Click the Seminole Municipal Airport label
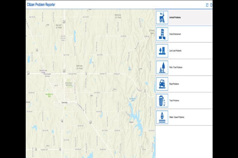This screenshot has height=158, width=238. pyautogui.click(x=63, y=38)
